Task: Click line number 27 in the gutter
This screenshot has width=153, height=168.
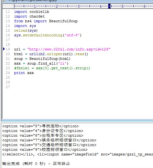Action: click(8, 87)
